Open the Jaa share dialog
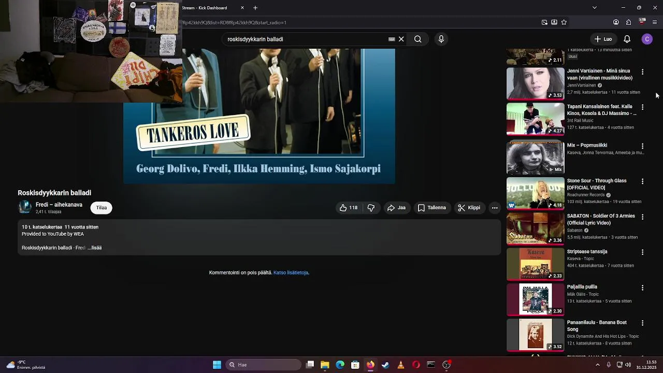 tap(396, 208)
